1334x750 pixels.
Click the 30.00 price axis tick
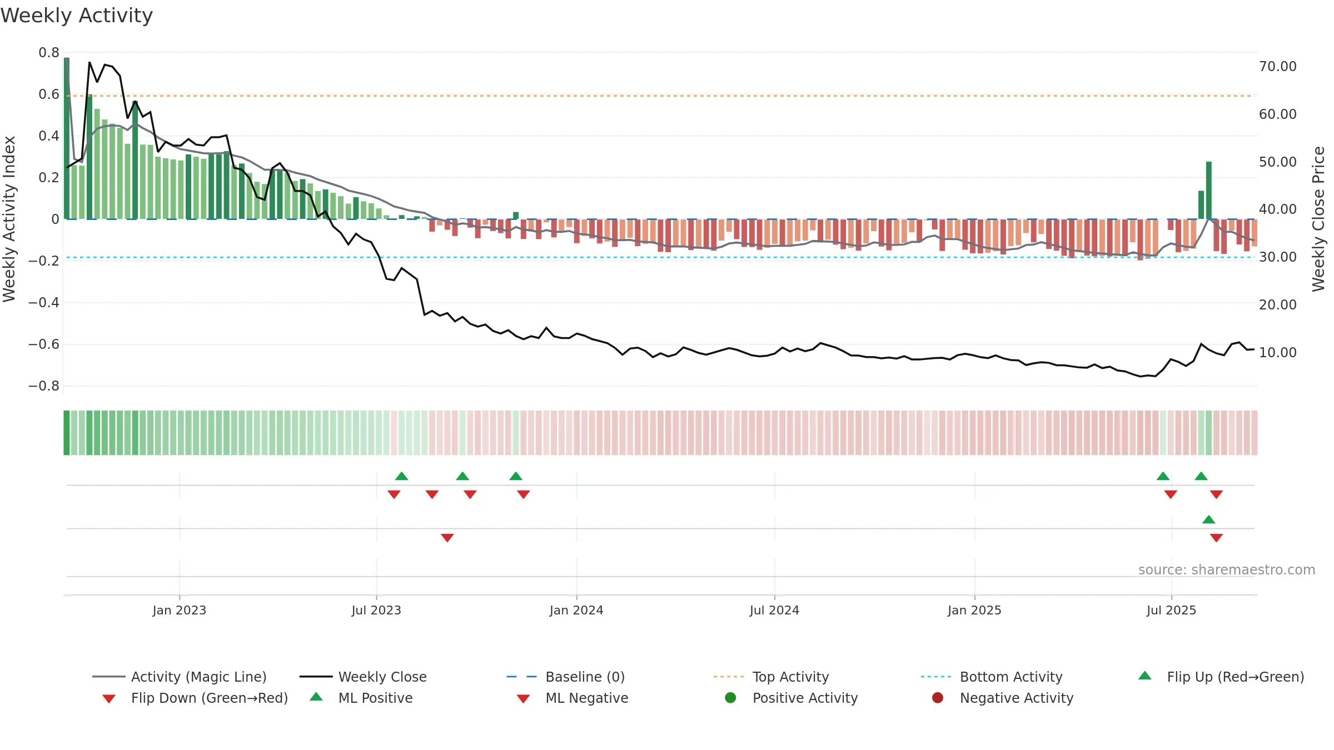(x=1277, y=257)
